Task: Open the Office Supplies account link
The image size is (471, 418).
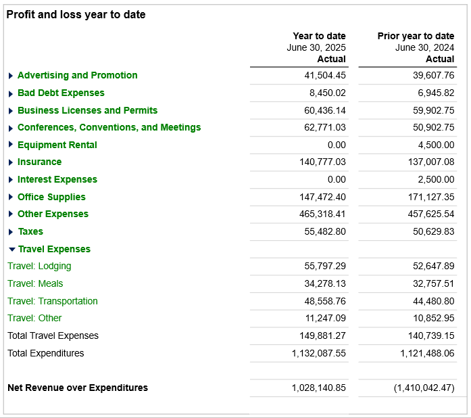Action: pos(51,197)
